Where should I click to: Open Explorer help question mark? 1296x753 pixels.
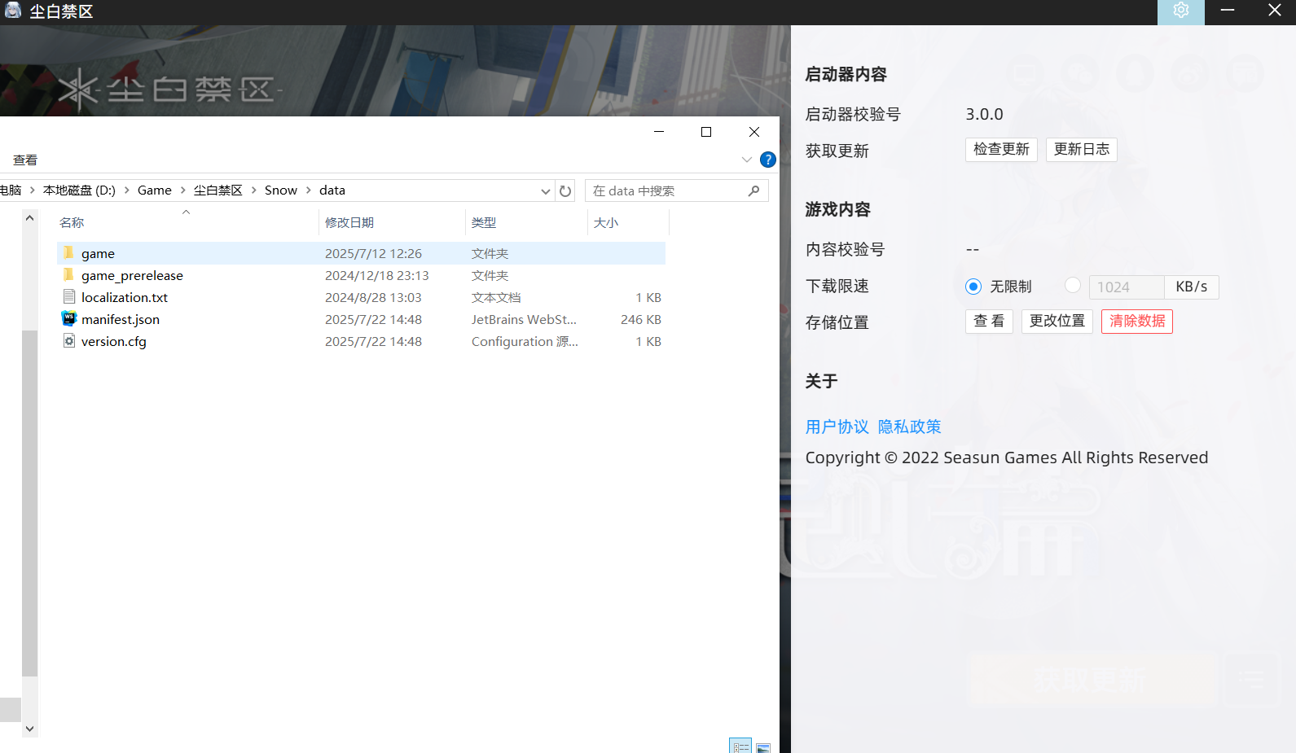coord(767,160)
